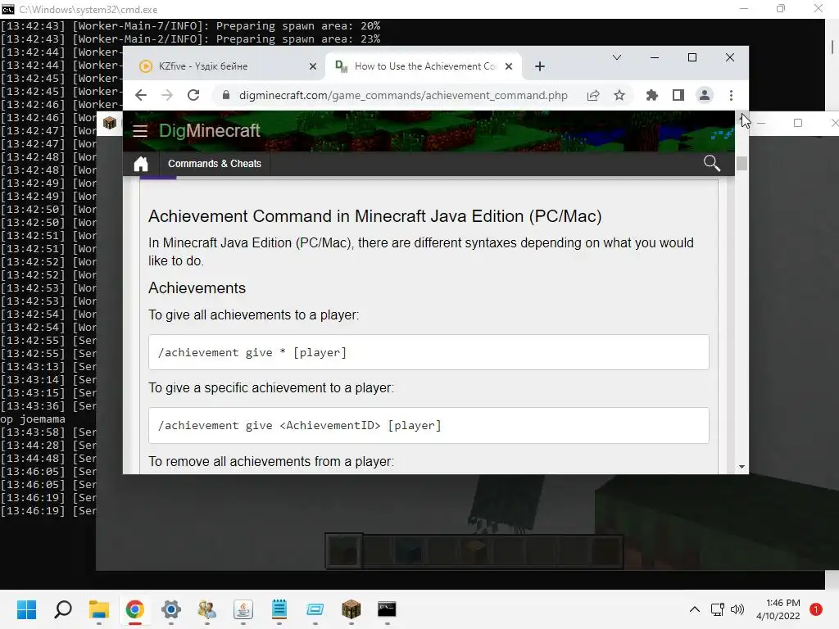Click Chrome icon in taskbar
Viewport: 839px width, 629px height.
[135, 609]
